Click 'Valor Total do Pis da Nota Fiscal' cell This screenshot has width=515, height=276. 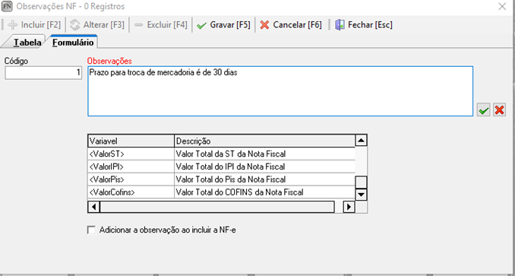coord(265,179)
